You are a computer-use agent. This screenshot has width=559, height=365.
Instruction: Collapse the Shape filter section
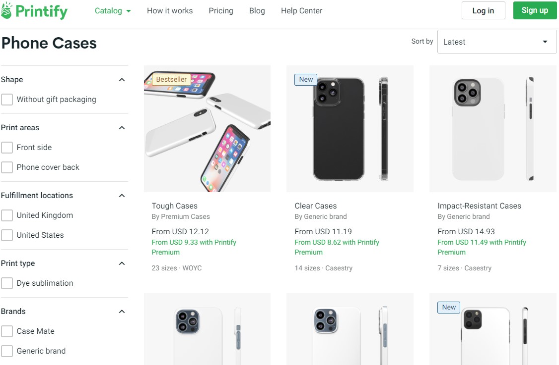pos(122,79)
